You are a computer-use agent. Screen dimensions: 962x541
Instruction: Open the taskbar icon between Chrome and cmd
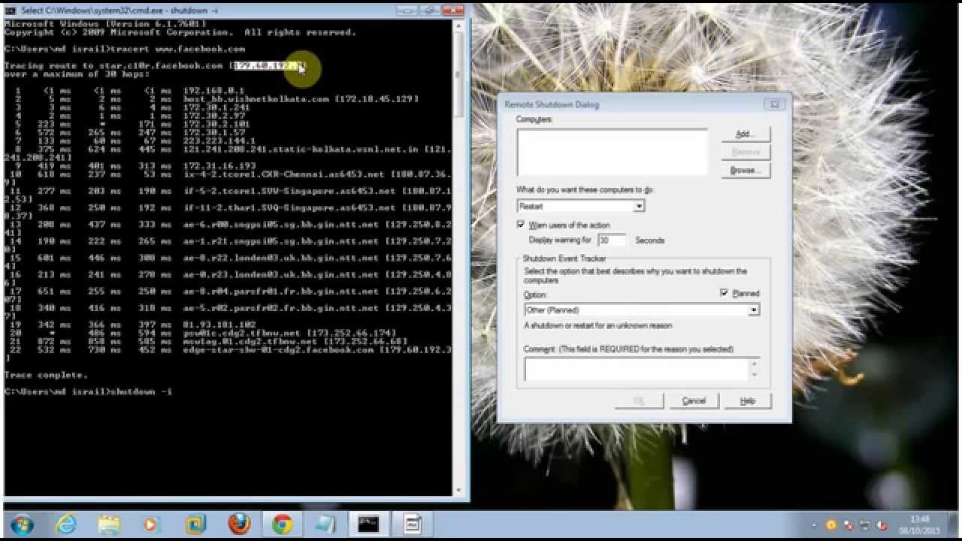pyautogui.click(x=325, y=524)
